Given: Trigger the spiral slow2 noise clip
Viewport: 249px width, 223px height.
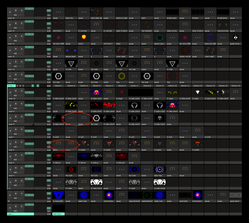Looking at the screenshot, I should click(236, 195).
